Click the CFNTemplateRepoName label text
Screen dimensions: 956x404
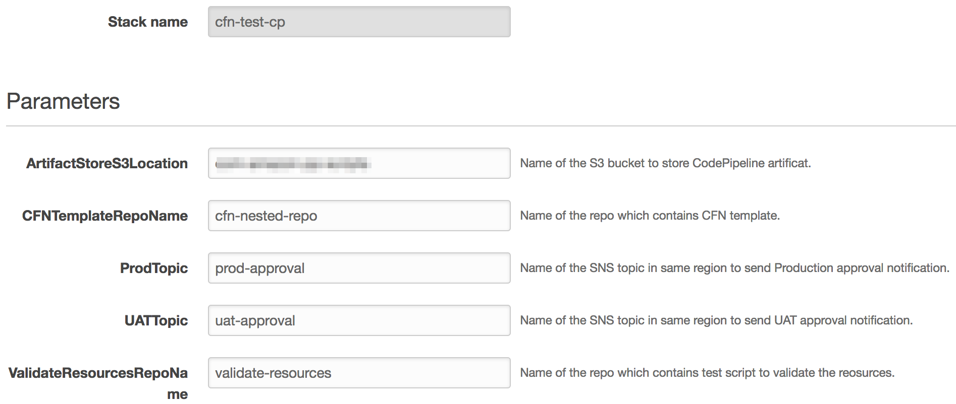pyautogui.click(x=104, y=216)
